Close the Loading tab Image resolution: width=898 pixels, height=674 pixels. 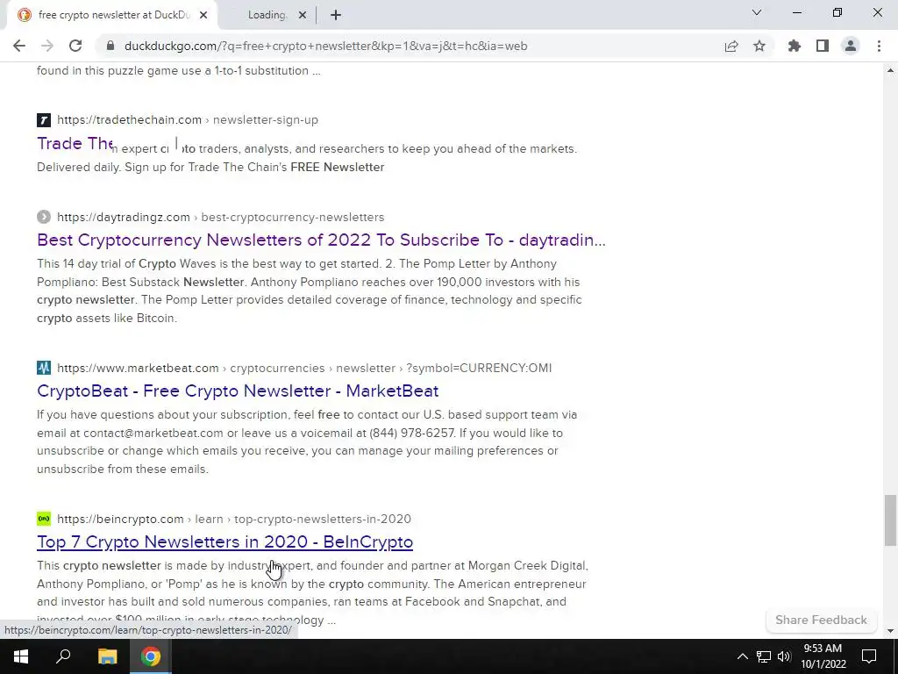(x=303, y=15)
